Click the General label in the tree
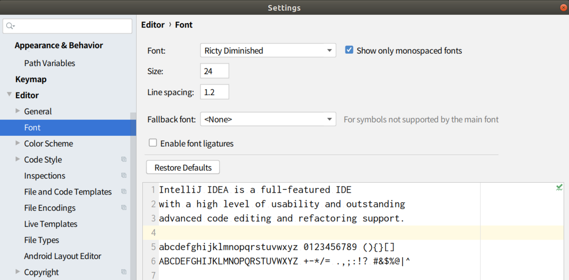Screen dimensions: 569x280 point(38,112)
